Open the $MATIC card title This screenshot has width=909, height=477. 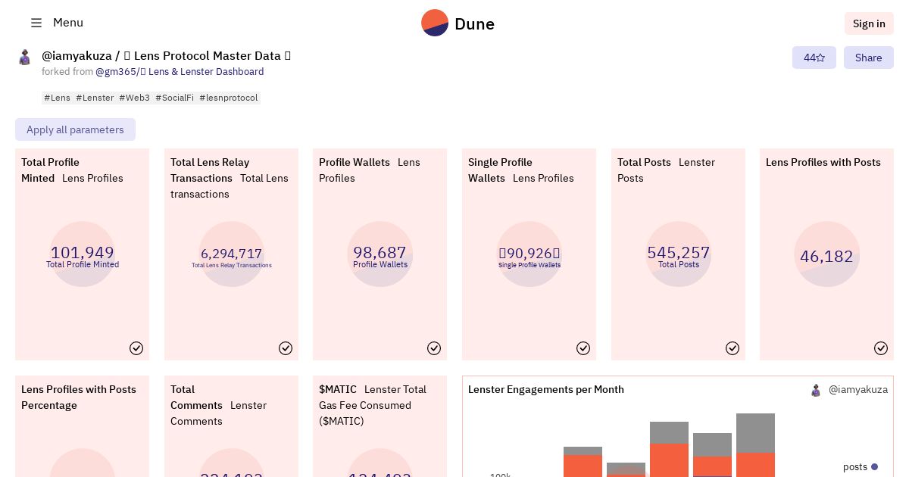338,389
